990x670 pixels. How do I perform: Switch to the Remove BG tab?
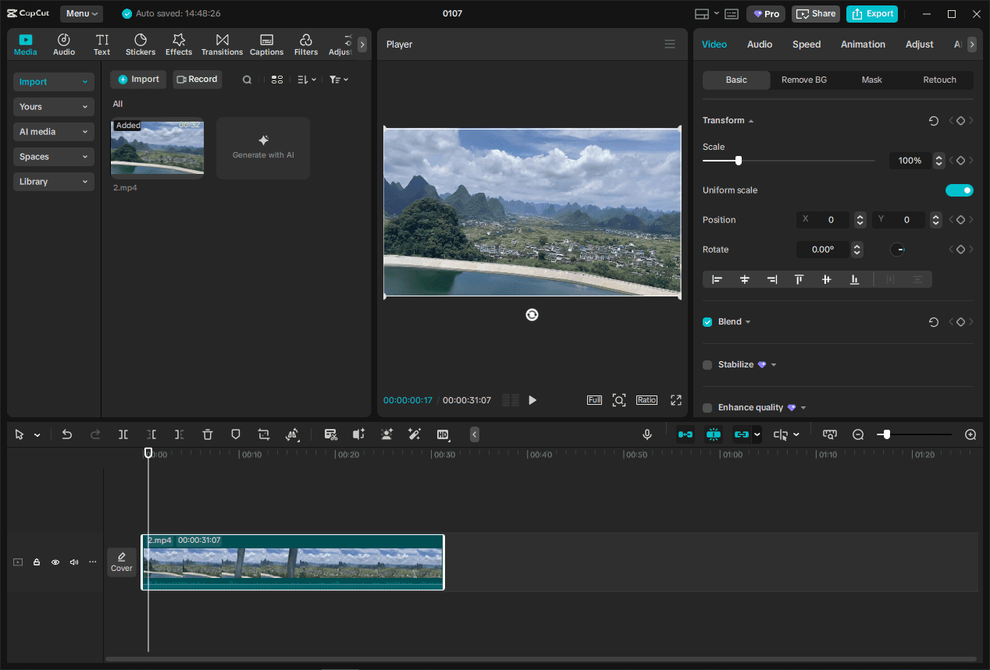[804, 80]
